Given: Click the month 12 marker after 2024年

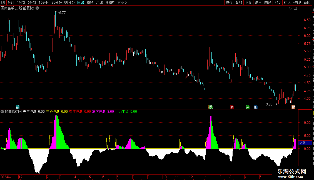Looking at the screenshot, I should [x=21, y=177].
